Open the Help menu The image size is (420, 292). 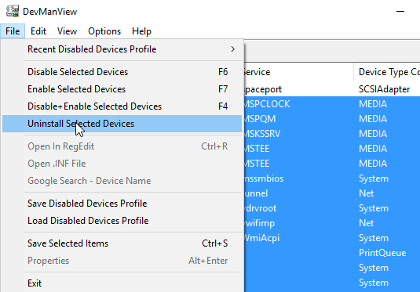[x=141, y=31]
